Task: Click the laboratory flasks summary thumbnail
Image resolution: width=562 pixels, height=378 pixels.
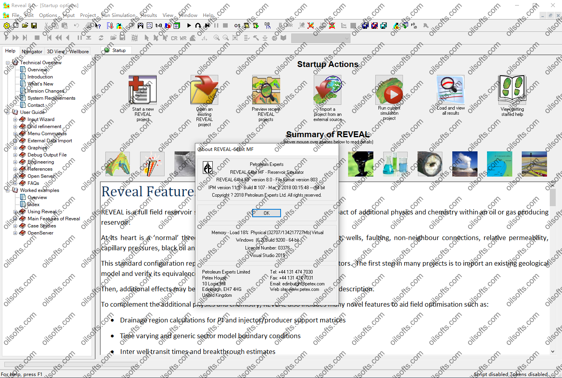Action: (x=395, y=164)
